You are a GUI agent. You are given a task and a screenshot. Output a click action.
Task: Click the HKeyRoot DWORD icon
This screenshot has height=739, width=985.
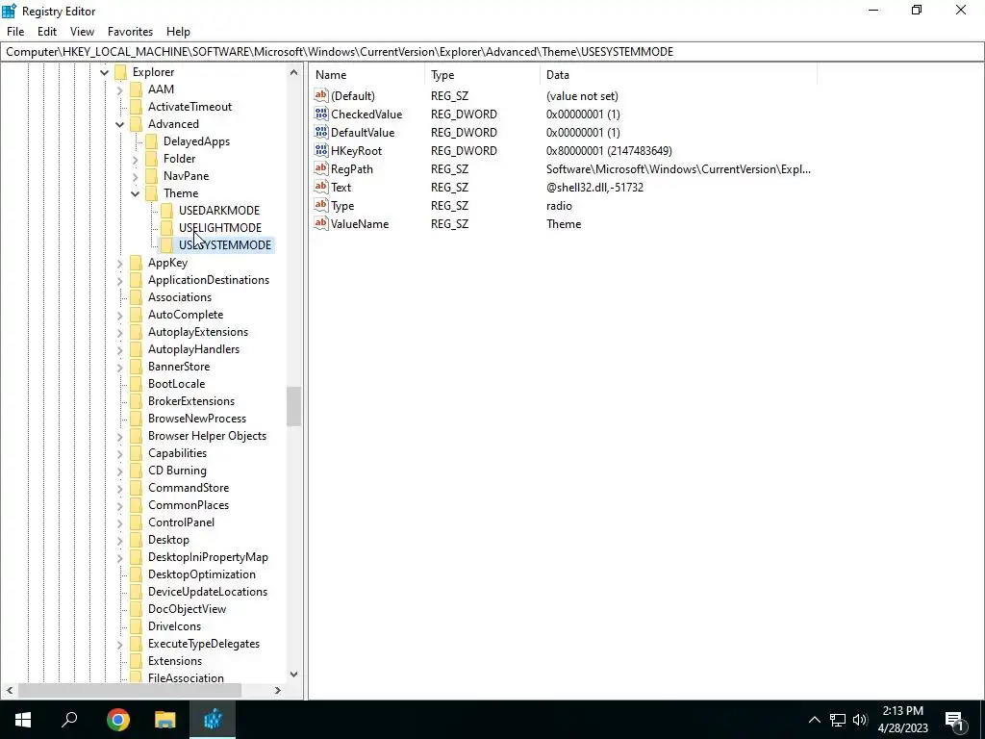tap(321, 150)
